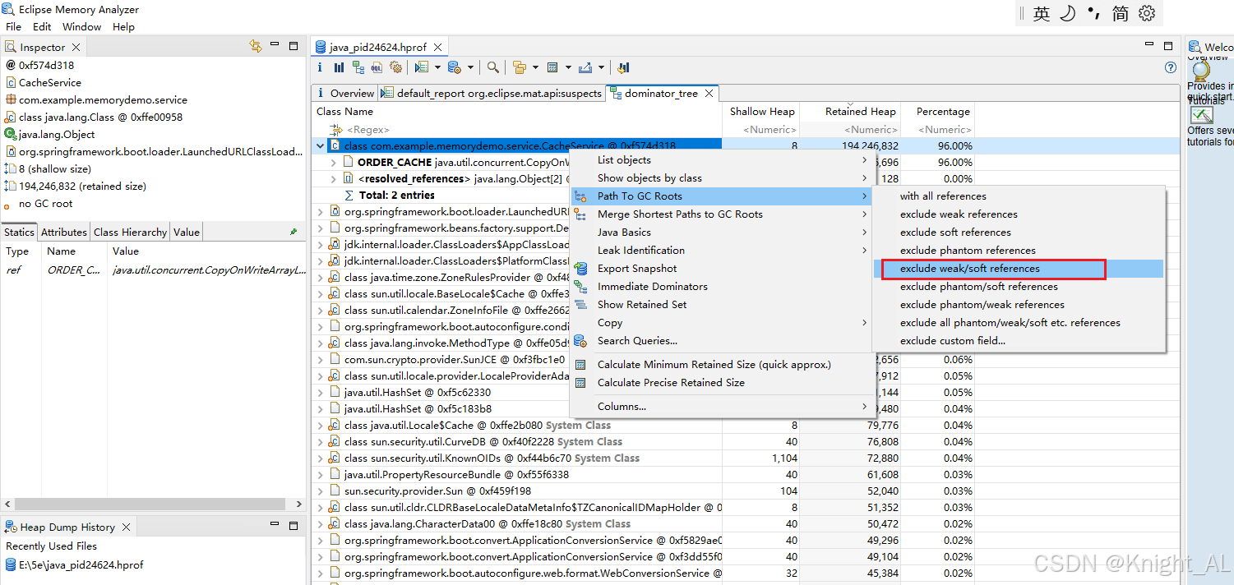Run the Reports toolbar icon
The image size is (1234, 585).
coord(422,67)
